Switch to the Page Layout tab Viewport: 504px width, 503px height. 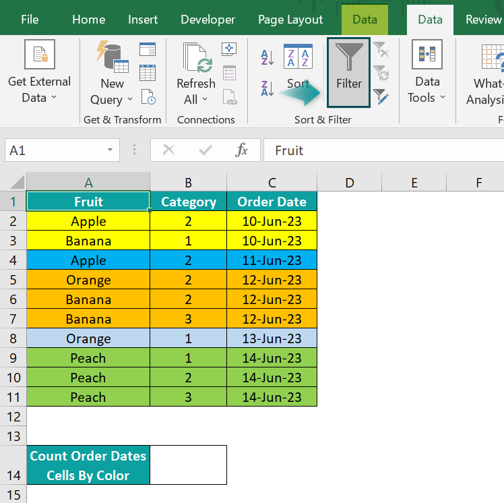pyautogui.click(x=290, y=20)
